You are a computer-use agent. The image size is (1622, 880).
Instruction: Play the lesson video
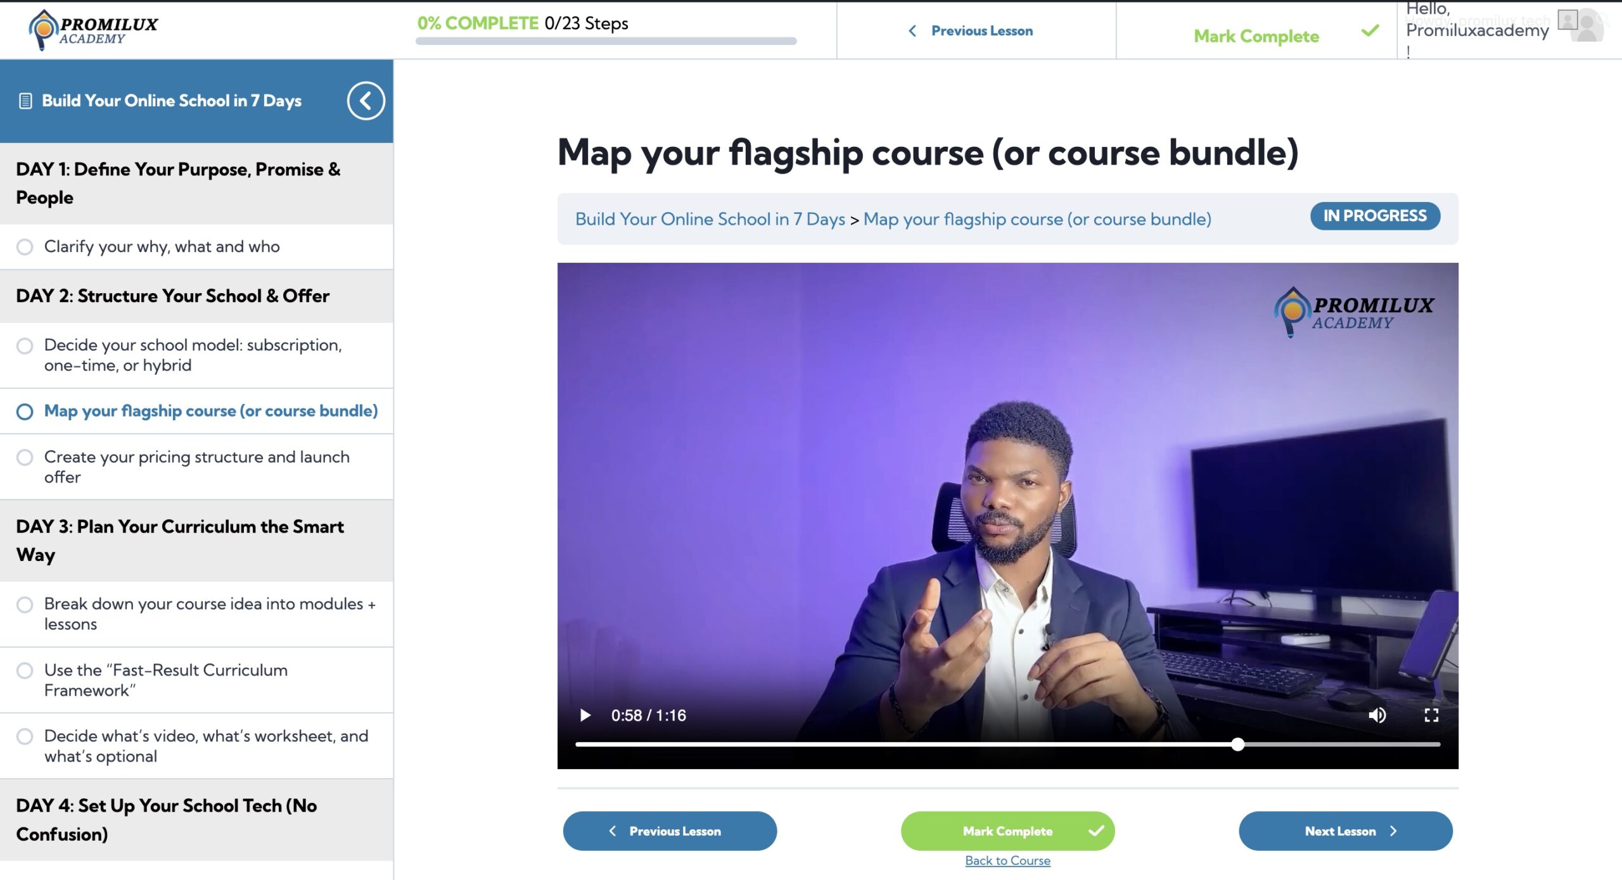pyautogui.click(x=585, y=715)
